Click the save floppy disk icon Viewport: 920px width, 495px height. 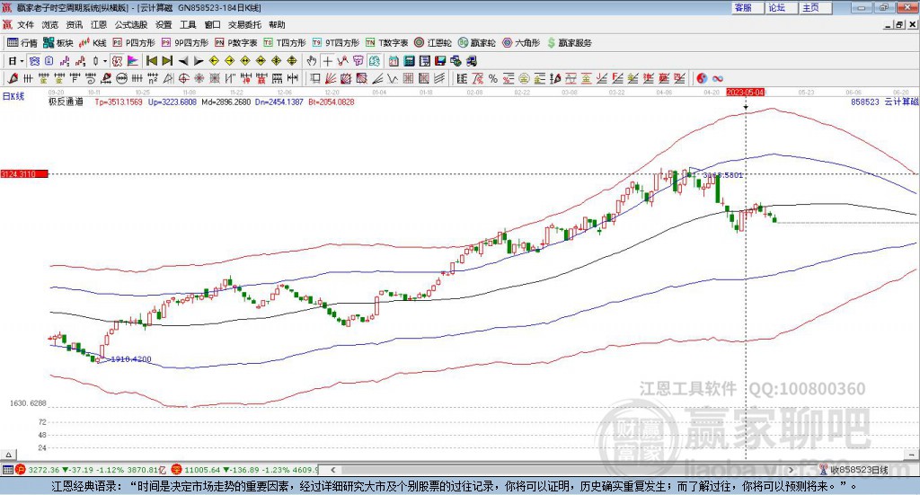440,61
